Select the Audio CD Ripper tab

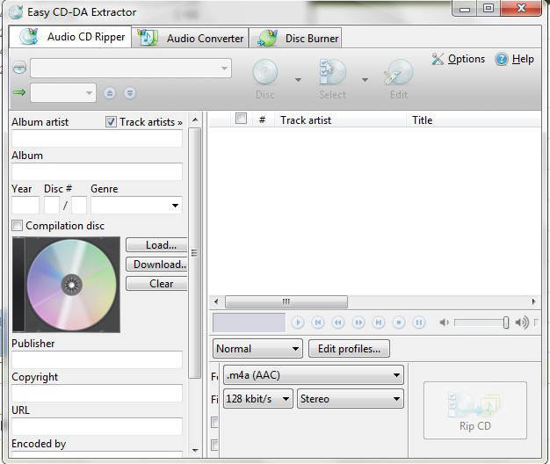[70, 37]
